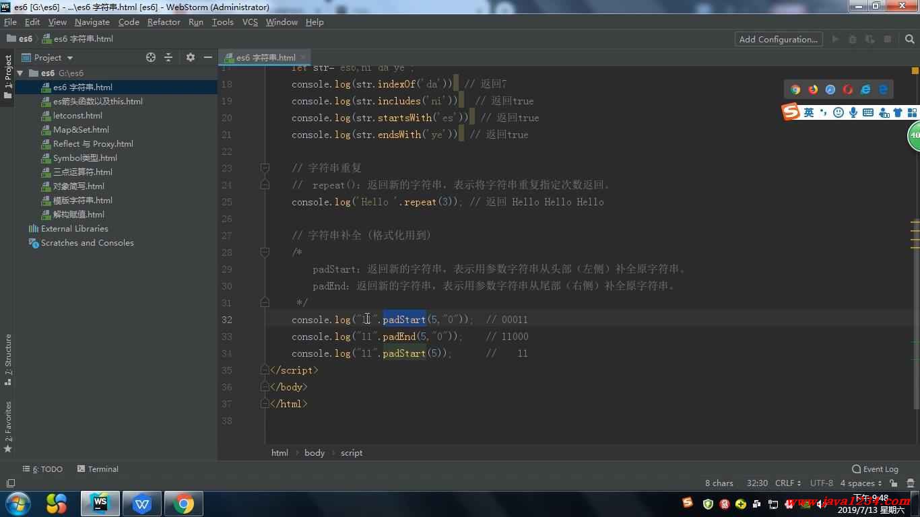Screen dimensions: 920x517
Task: Open in Chrome from the editor browser bar
Action: (x=795, y=90)
